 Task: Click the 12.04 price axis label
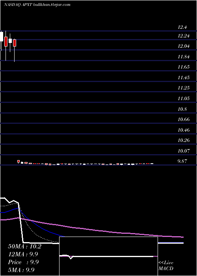184,46
